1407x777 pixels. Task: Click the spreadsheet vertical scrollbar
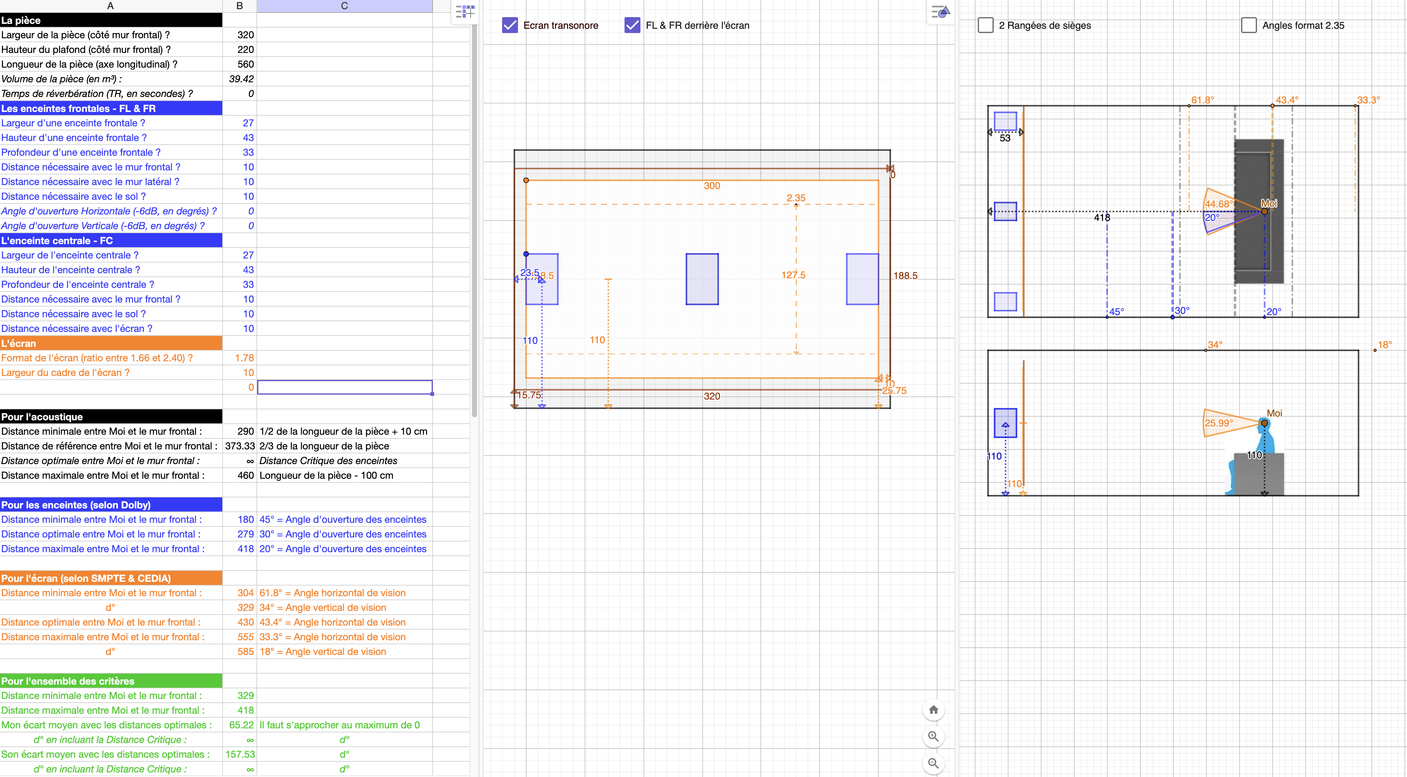coord(475,218)
